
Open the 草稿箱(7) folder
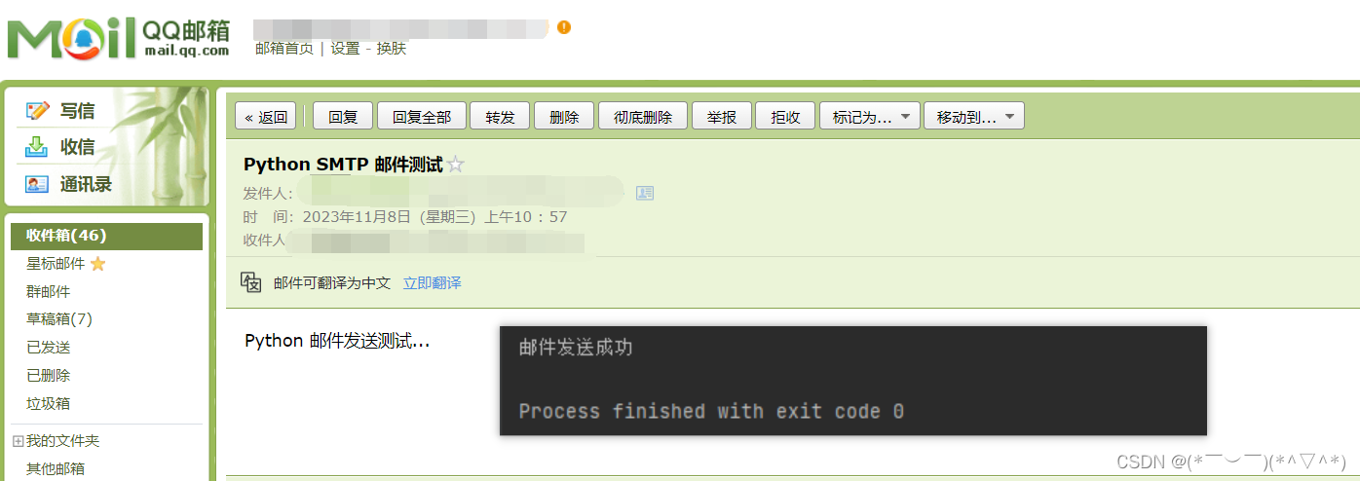pos(59,319)
